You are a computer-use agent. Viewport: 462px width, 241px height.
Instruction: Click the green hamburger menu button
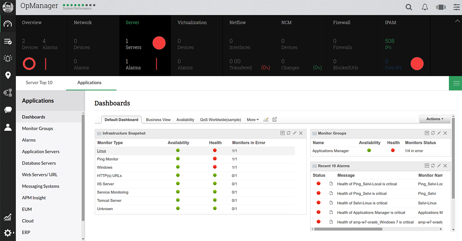tap(456, 83)
